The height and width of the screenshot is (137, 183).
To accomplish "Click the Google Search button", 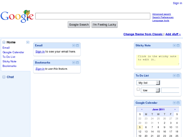I will [x=79, y=24].
